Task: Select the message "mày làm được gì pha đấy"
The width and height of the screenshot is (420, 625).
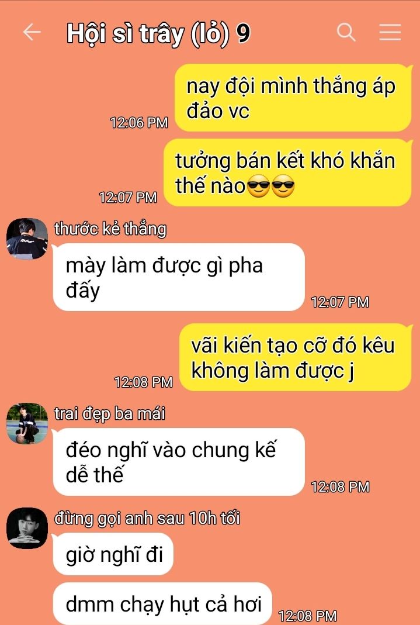Action: point(179,277)
